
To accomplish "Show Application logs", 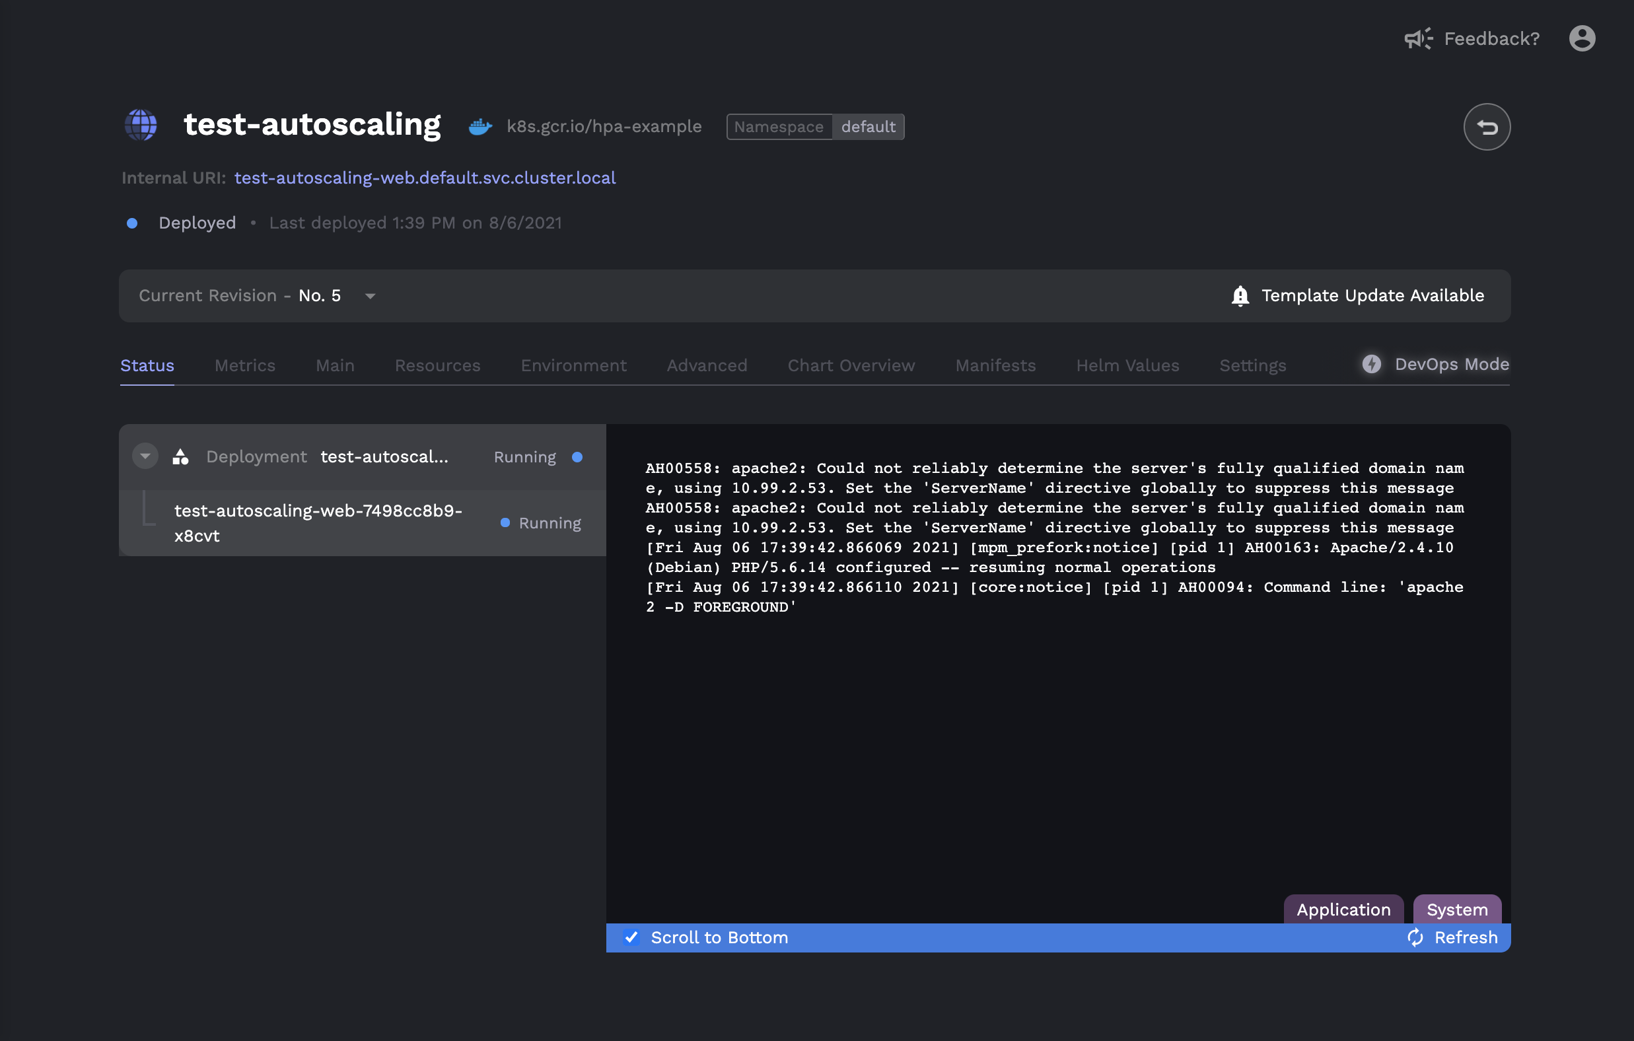I will tap(1343, 910).
